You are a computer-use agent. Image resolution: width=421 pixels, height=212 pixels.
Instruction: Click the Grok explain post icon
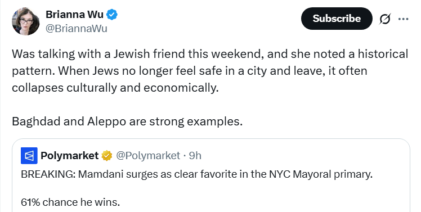[x=385, y=19]
